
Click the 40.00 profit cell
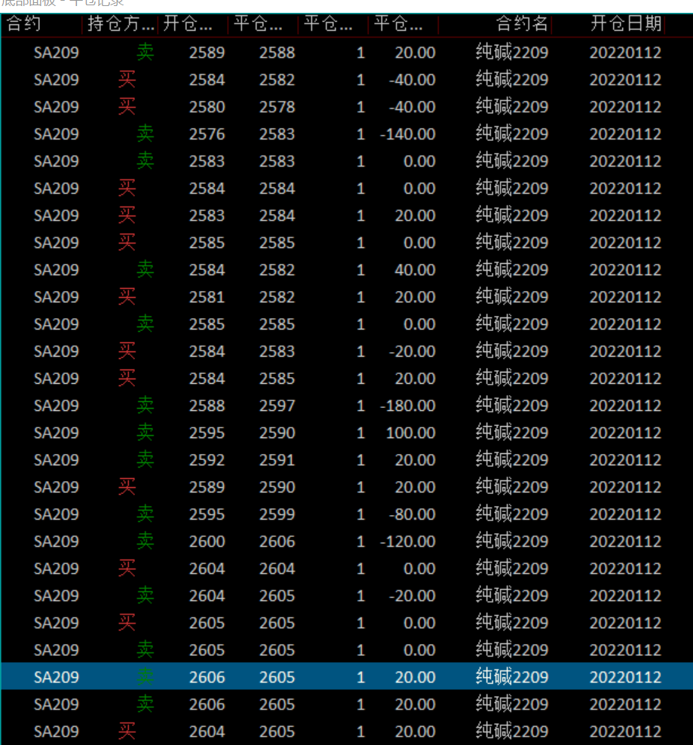pyautogui.click(x=415, y=271)
